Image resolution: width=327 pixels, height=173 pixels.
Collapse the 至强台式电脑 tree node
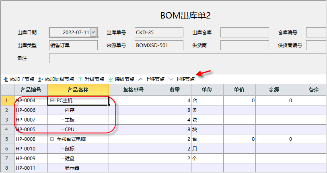tap(52, 139)
